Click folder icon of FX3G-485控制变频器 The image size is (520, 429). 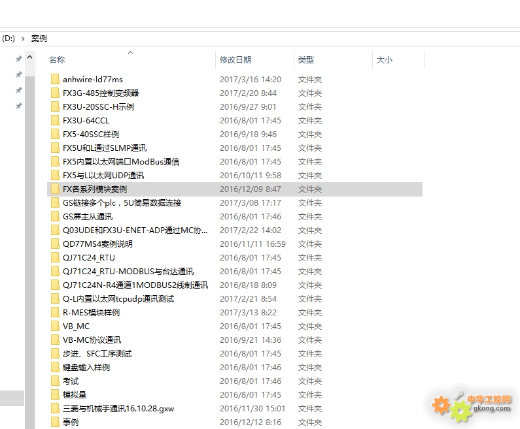55,93
